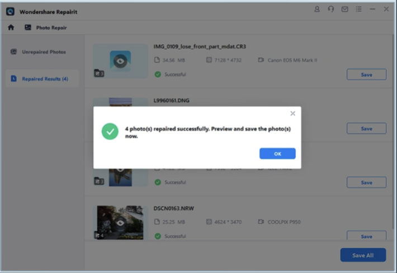
Task: Click the Save All button
Action: (x=363, y=255)
